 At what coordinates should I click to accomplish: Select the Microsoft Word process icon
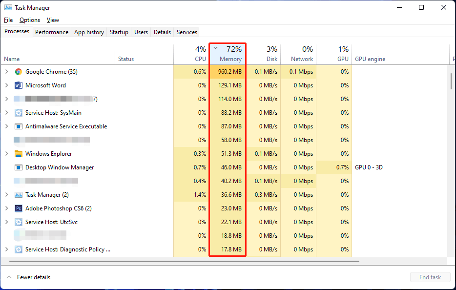tap(19, 85)
